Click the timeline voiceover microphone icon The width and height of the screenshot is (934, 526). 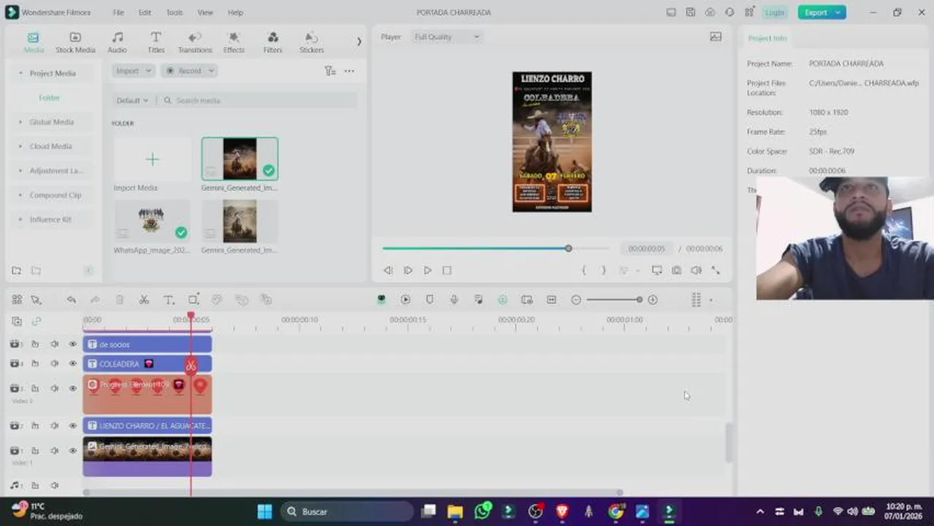point(454,300)
